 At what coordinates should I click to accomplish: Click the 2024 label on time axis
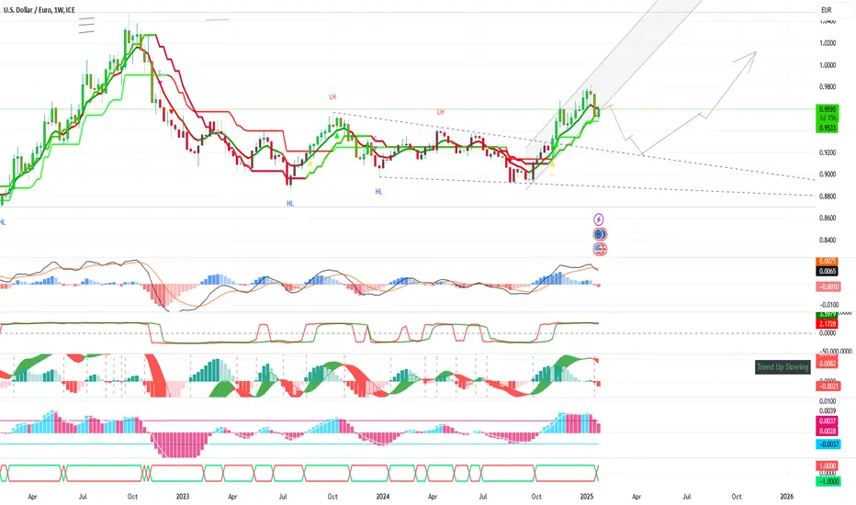(x=383, y=496)
